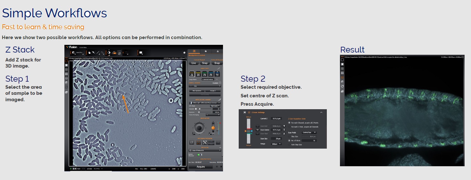This screenshot has width=471, height=180.
Task: Click the contrast adjustment icon
Action: [x=109, y=53]
